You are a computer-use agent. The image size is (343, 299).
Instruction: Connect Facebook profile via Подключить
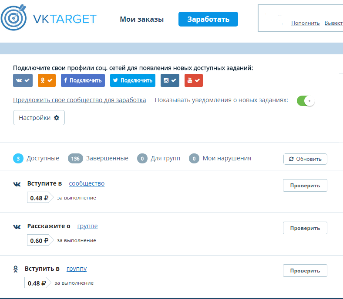click(83, 80)
